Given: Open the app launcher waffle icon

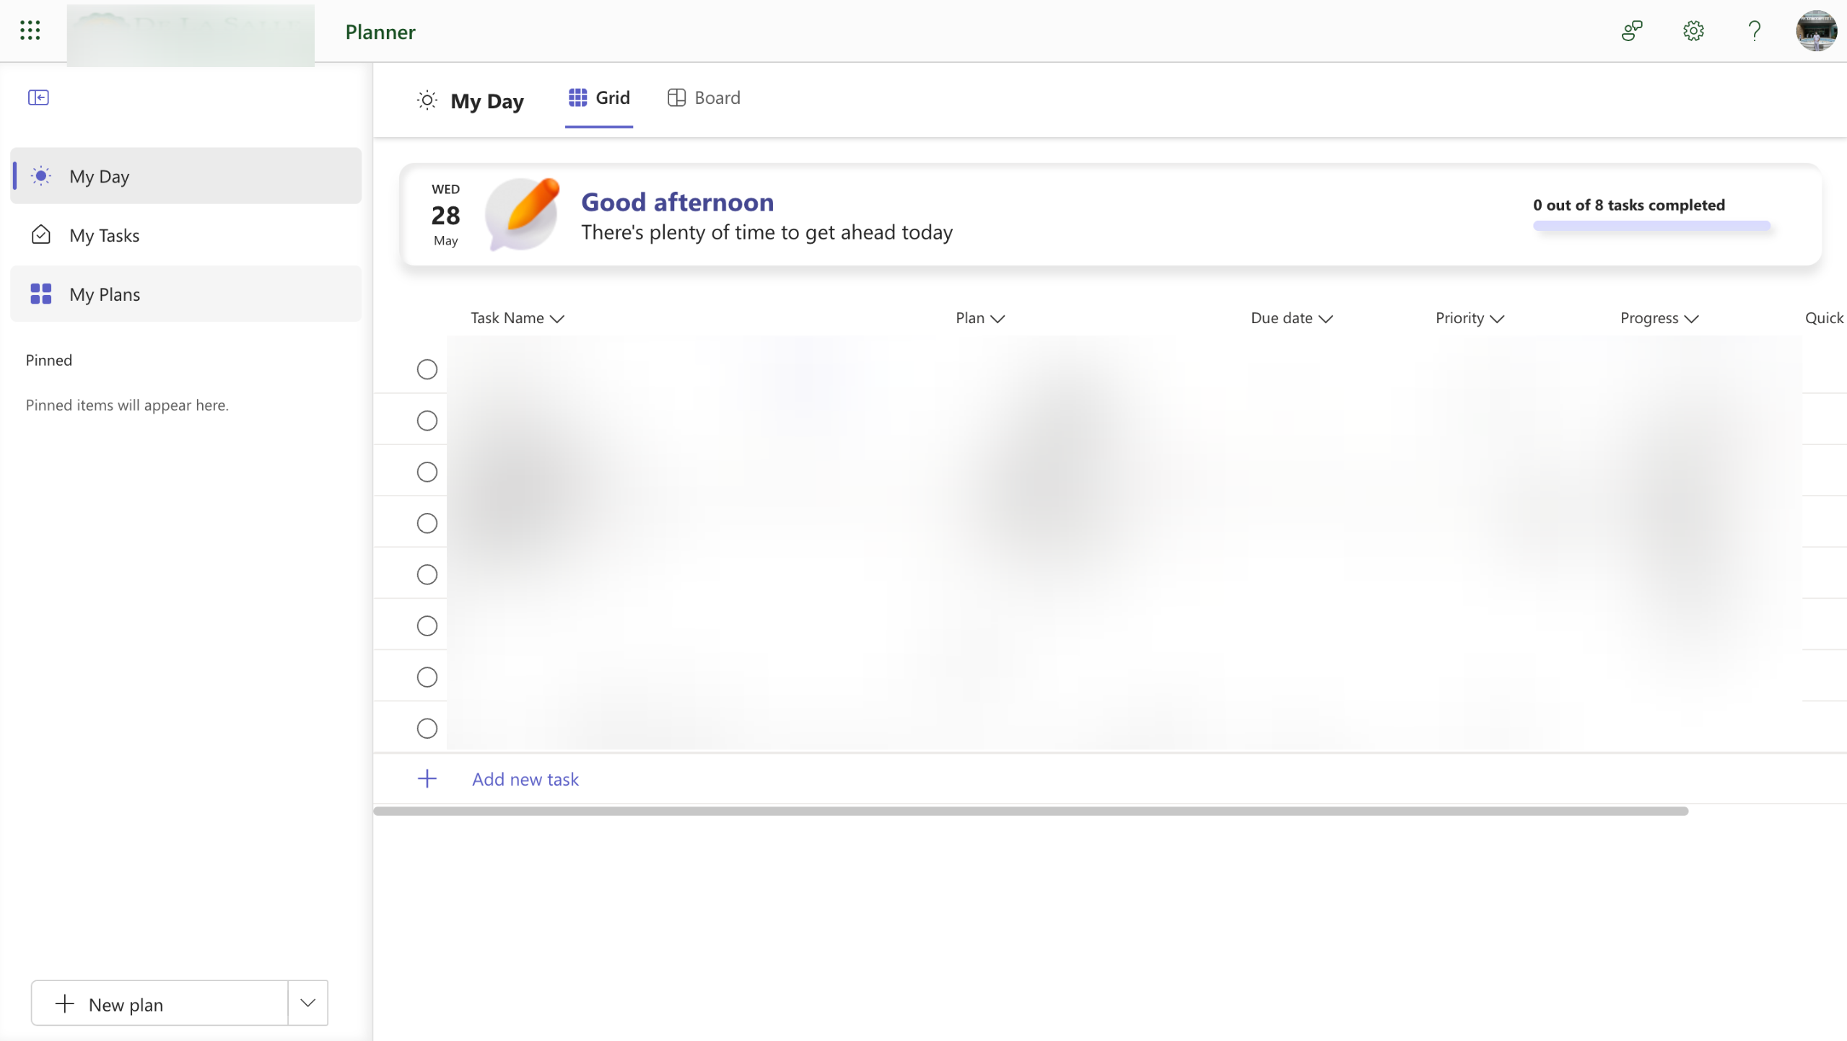Looking at the screenshot, I should point(30,30).
